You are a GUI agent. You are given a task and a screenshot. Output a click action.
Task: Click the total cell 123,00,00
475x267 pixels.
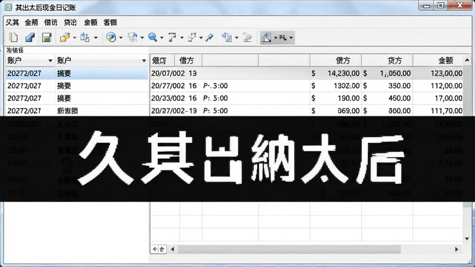(447, 73)
